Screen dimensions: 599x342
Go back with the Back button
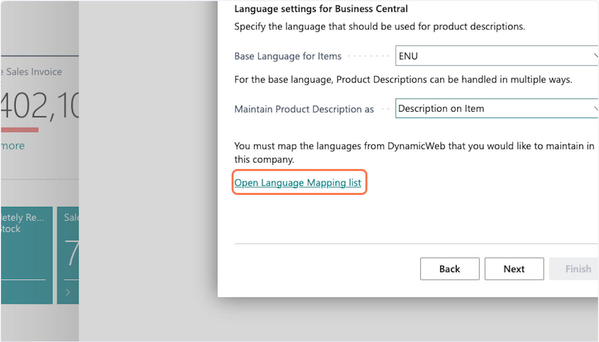tap(449, 269)
